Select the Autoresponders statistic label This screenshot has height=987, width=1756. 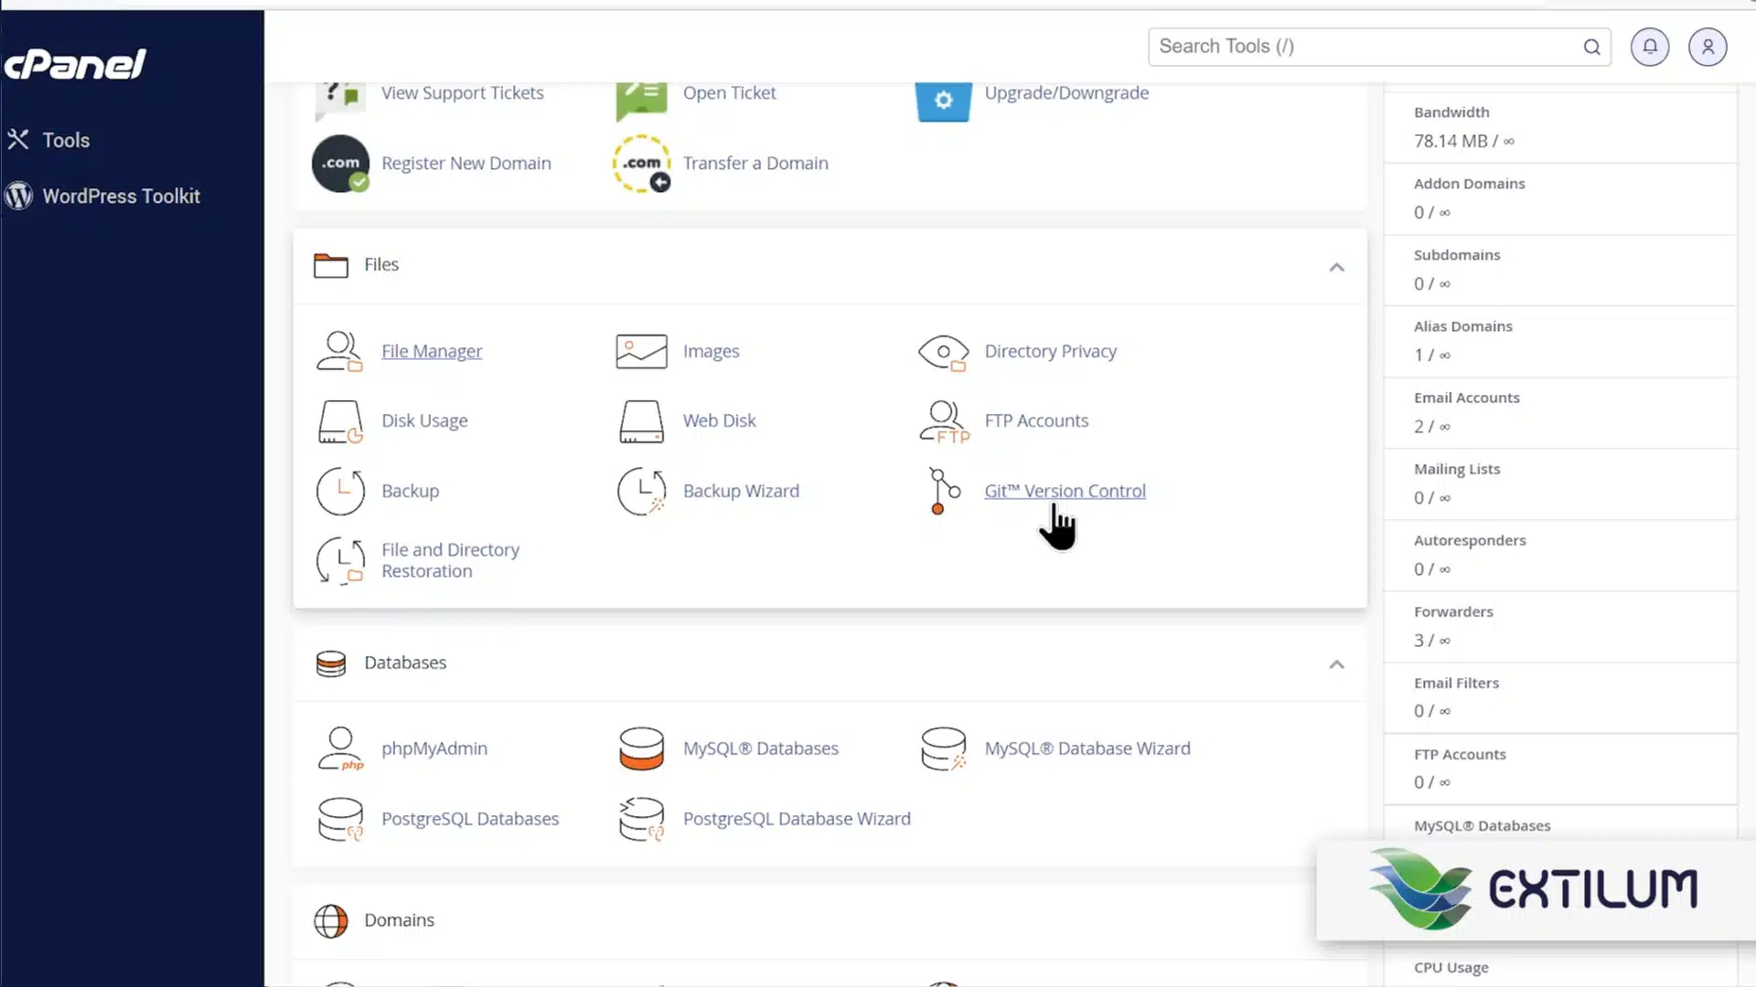[1470, 540]
